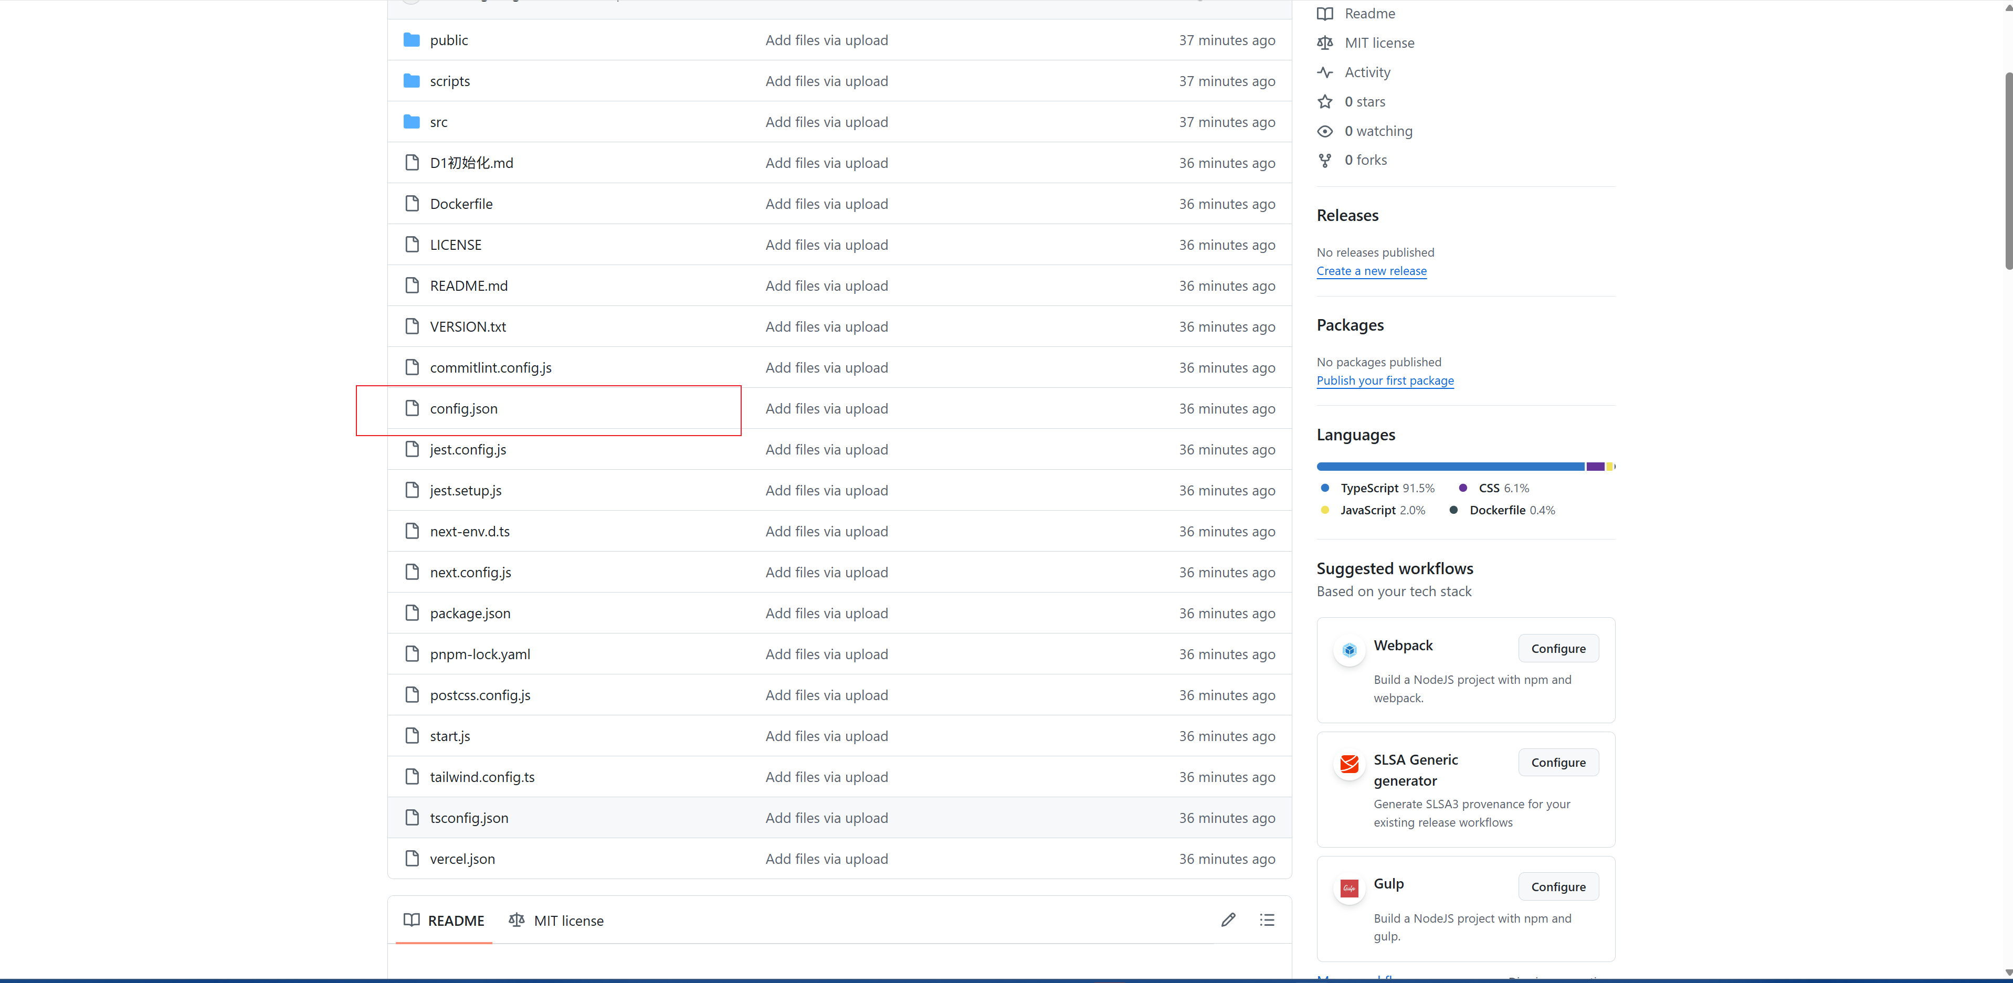Click the pencil edit README icon
Image resolution: width=2013 pixels, height=983 pixels.
(x=1228, y=919)
